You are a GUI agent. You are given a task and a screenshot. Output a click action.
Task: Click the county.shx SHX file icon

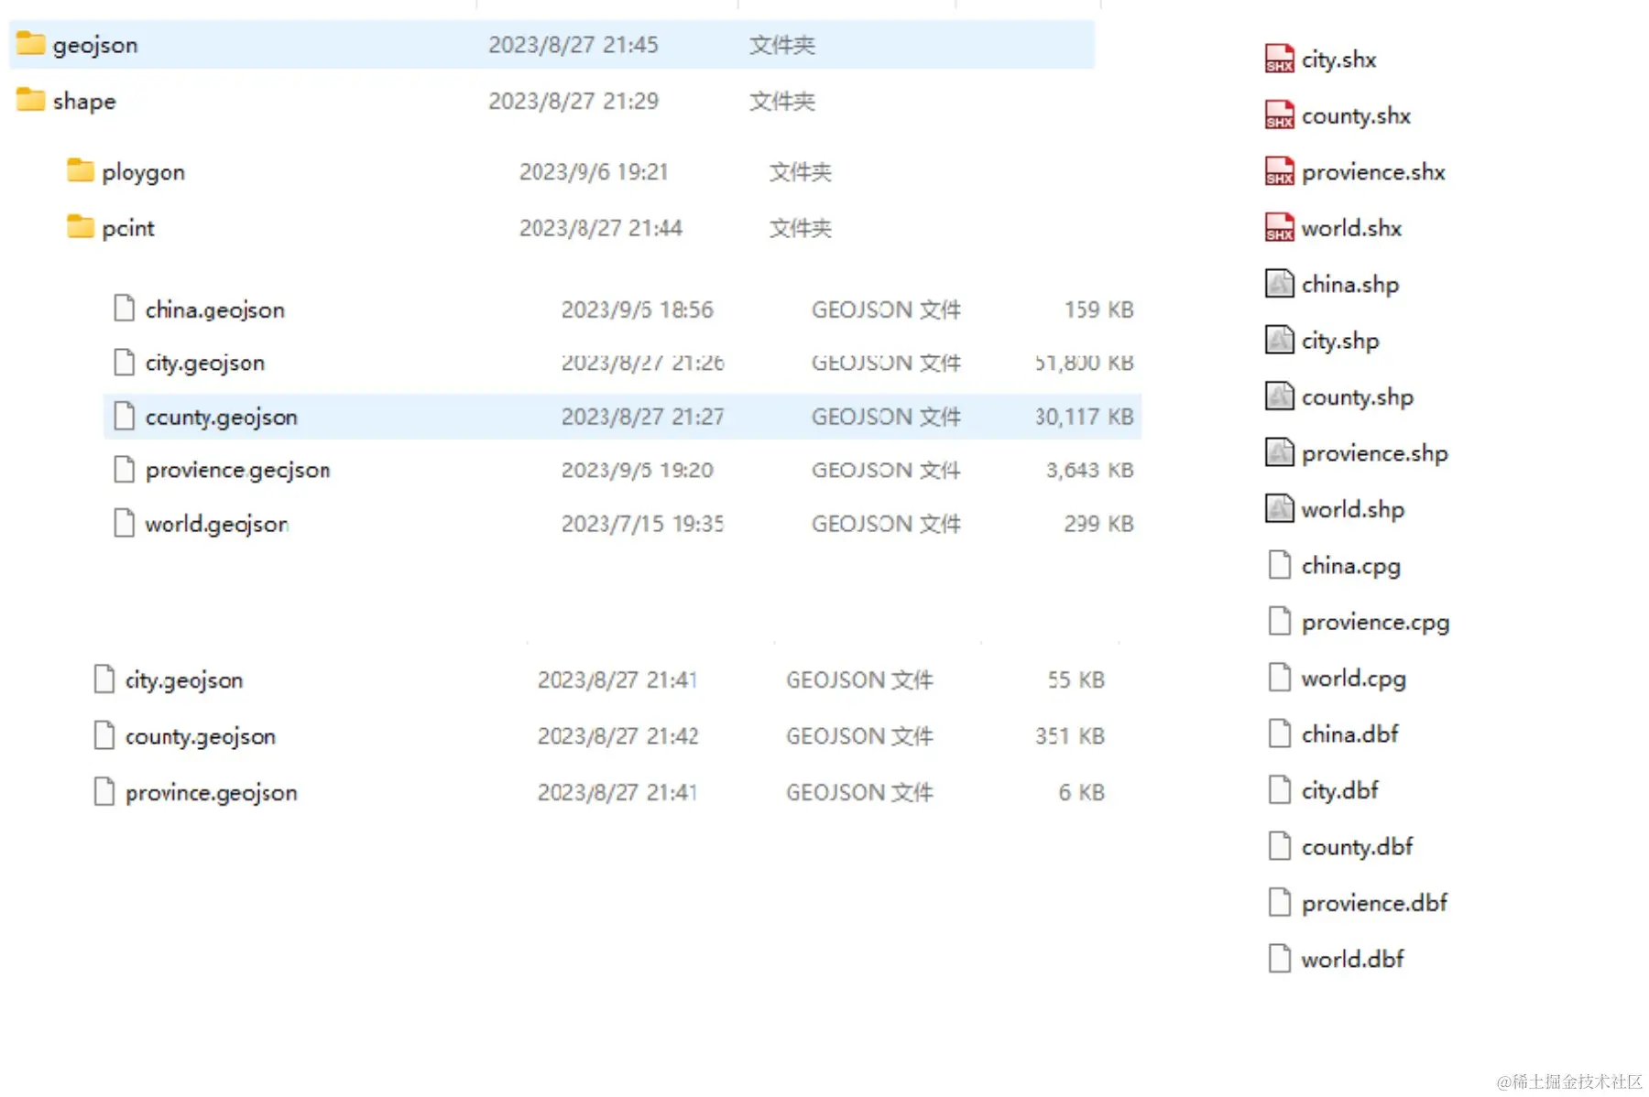coord(1280,115)
